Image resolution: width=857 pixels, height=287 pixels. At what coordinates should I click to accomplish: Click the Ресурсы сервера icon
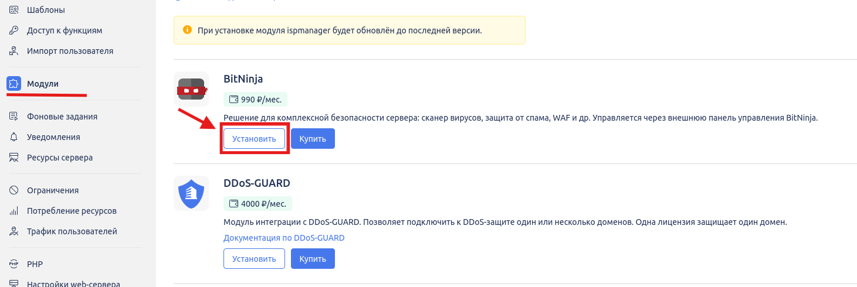point(14,158)
